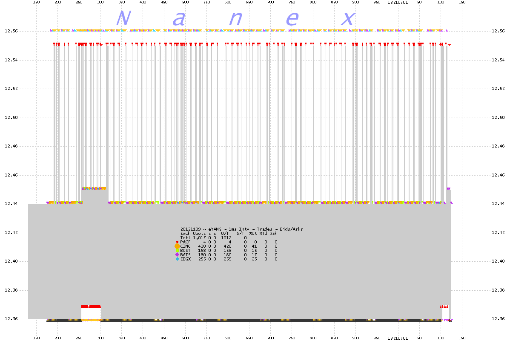
Task: Select the total Q/T value "1017"
Action: pos(226,238)
